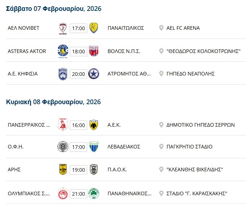Click the ΛΕΒΑΔΕΙΑΚΟΣ team name
246x204 pixels.
124,147
